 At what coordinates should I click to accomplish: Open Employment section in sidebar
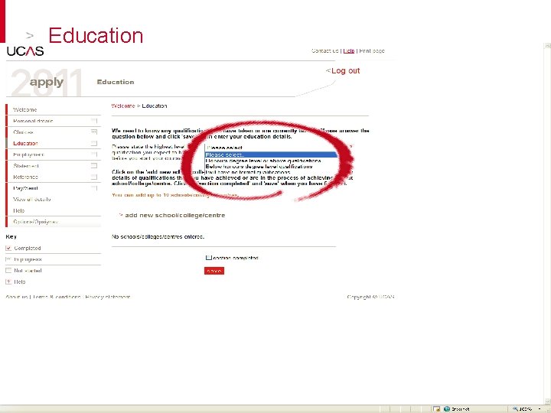[28, 154]
